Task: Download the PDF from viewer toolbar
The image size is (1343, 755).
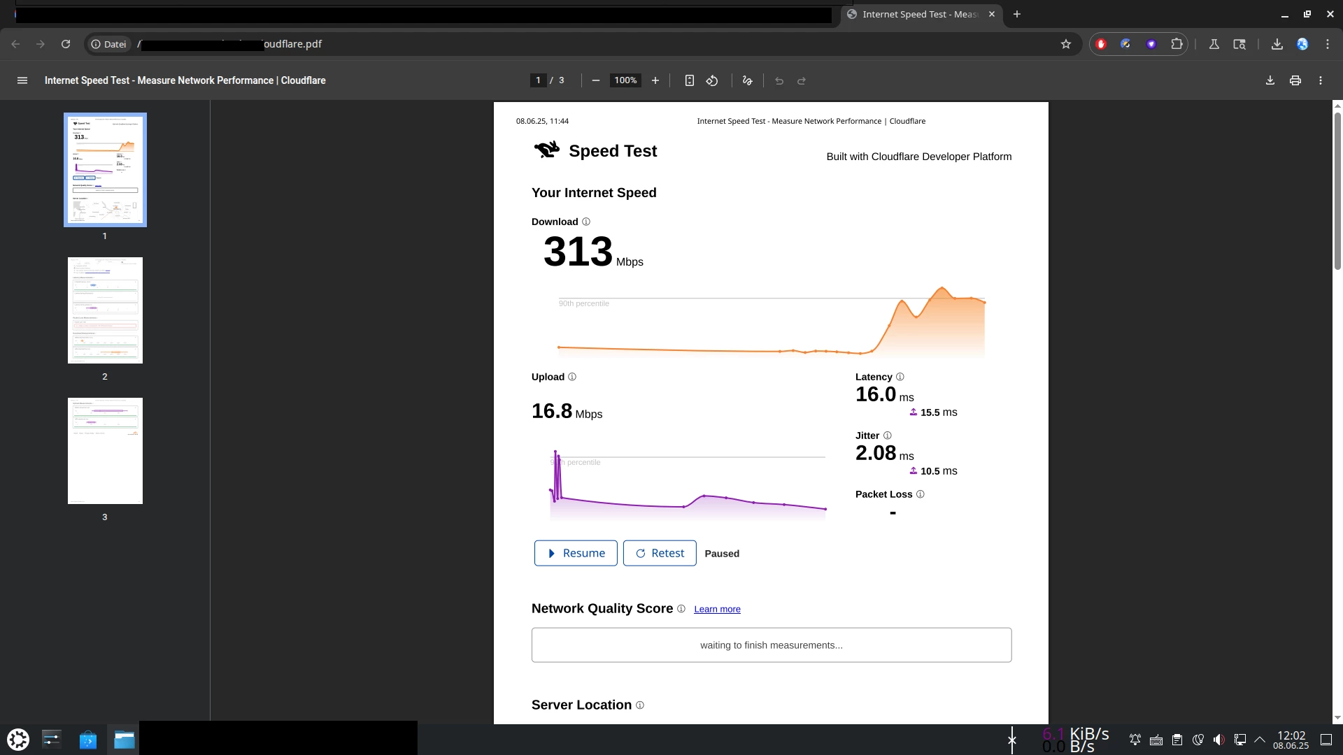Action: (1270, 80)
